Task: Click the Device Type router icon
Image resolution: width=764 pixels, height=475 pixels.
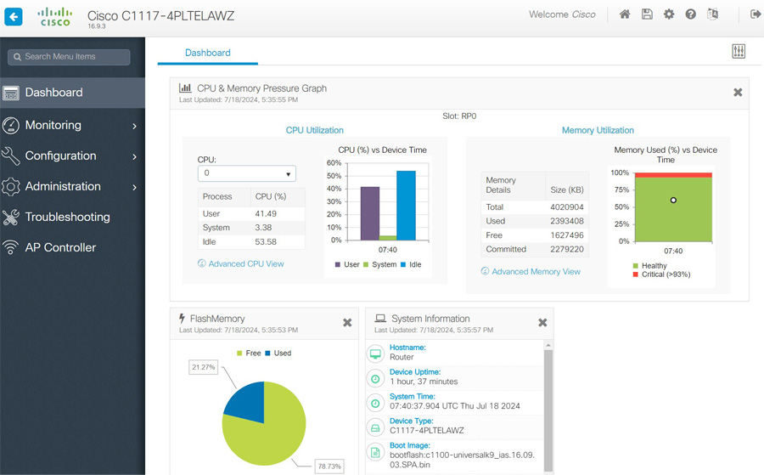Action: 375,427
